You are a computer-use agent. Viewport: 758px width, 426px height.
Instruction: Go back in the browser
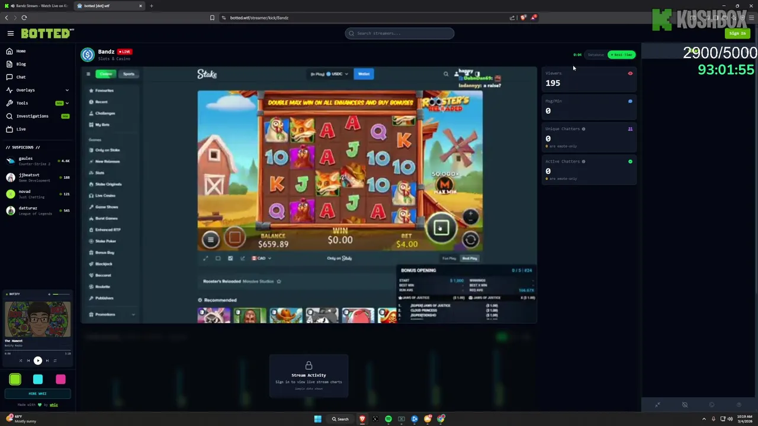[x=7, y=18]
